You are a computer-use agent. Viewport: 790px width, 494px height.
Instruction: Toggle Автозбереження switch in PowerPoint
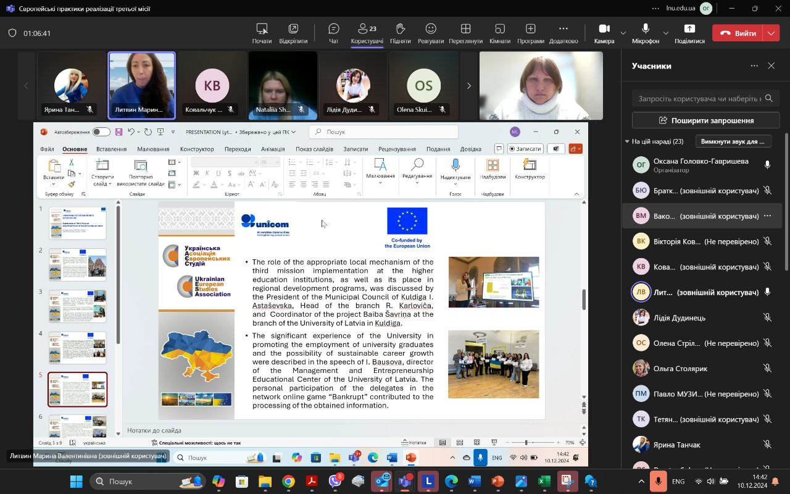pos(101,132)
